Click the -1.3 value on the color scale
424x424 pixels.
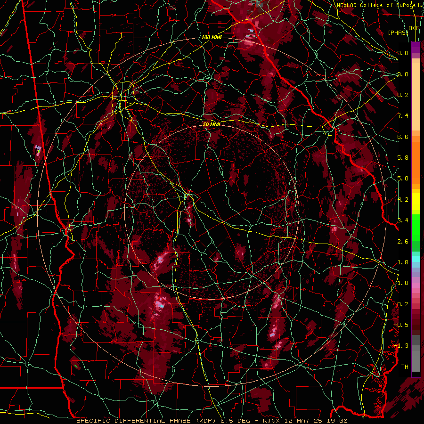pos(401,346)
